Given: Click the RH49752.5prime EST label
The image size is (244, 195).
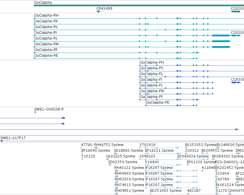Looking at the screenshot, I should click(x=109, y=145).
